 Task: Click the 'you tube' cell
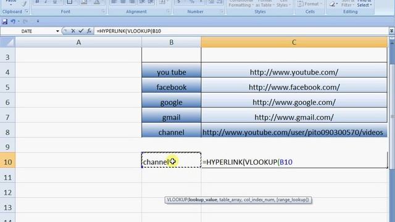[x=172, y=70]
